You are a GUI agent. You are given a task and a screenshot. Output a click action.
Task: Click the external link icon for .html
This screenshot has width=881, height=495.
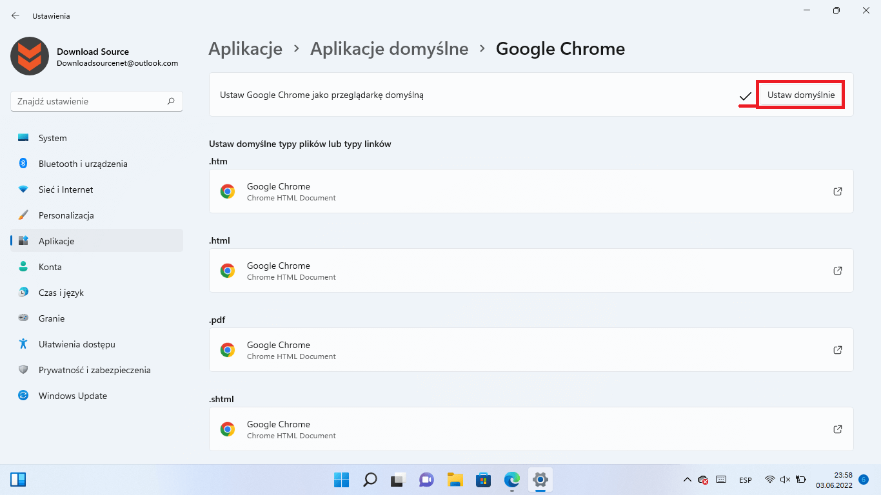pyautogui.click(x=838, y=271)
